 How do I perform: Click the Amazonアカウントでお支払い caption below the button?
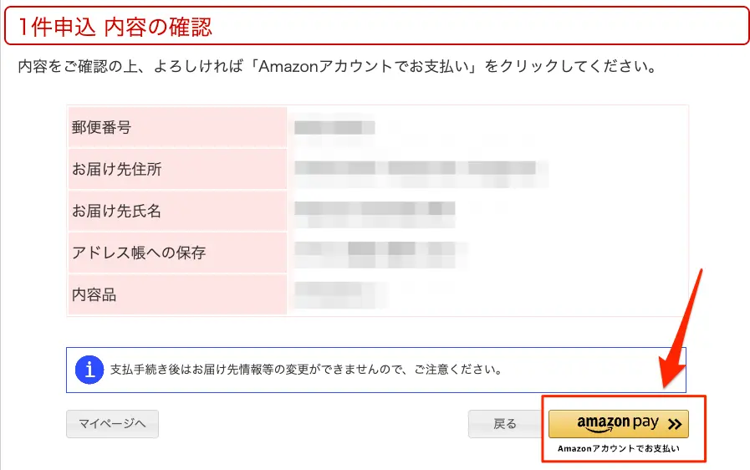pyautogui.click(x=619, y=449)
